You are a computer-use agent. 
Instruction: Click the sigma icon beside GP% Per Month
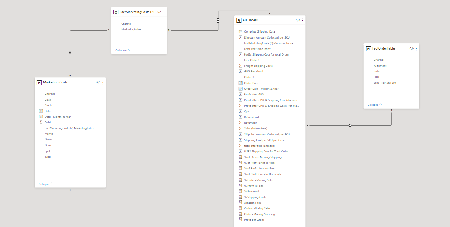(x=241, y=71)
